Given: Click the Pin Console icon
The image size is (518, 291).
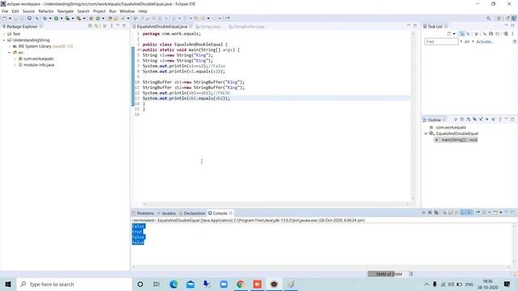Looking at the screenshot, I should click(478, 213).
